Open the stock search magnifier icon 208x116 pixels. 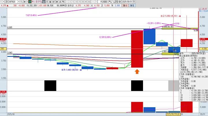(x=21, y=2)
